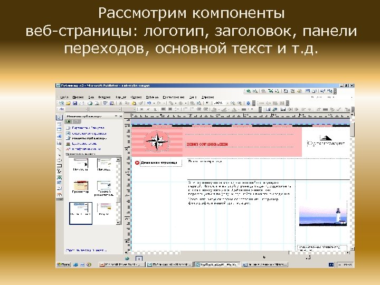Open the Правка menu
Viewport: 380px width, 285px height.
point(78,97)
